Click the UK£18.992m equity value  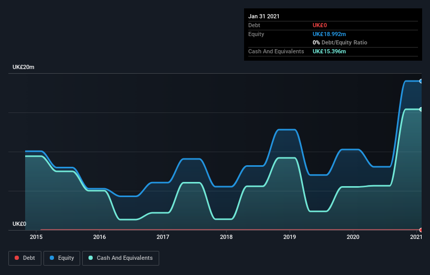[329, 34]
